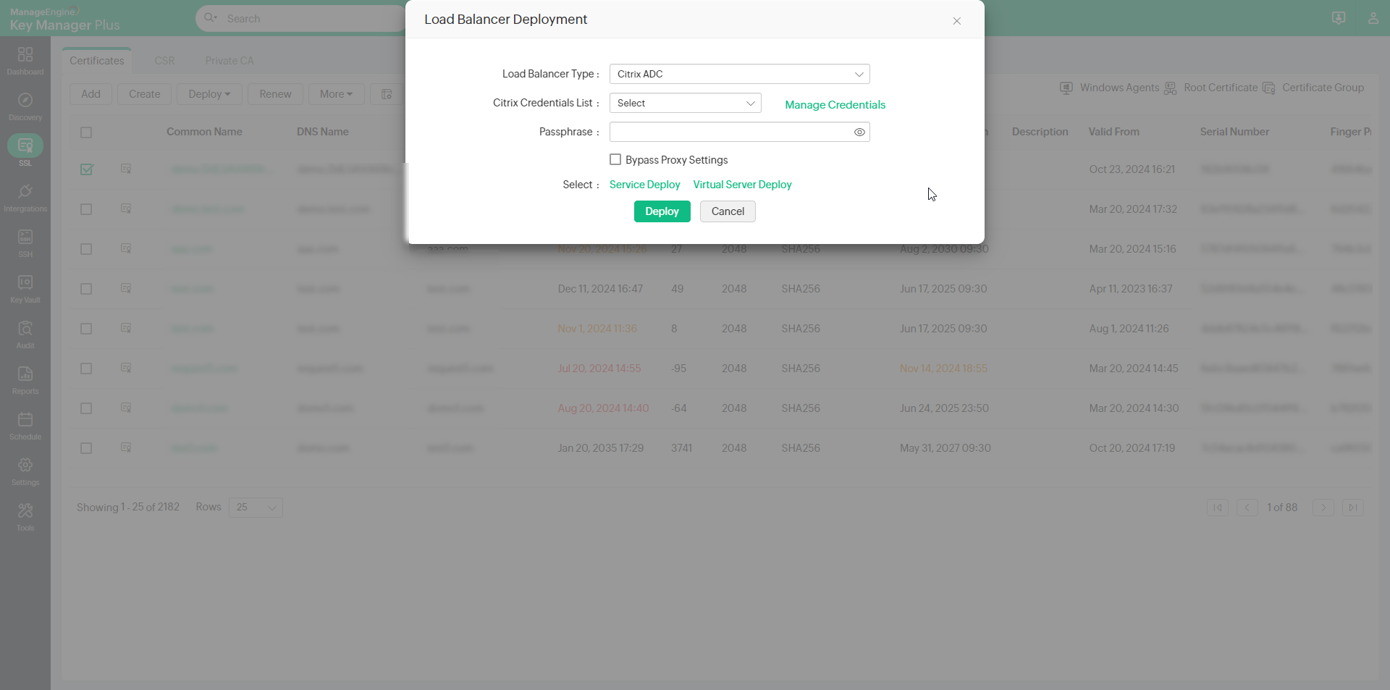
Task: Check the row valid from Mar 20, 2024 15:16
Action: pos(86,249)
